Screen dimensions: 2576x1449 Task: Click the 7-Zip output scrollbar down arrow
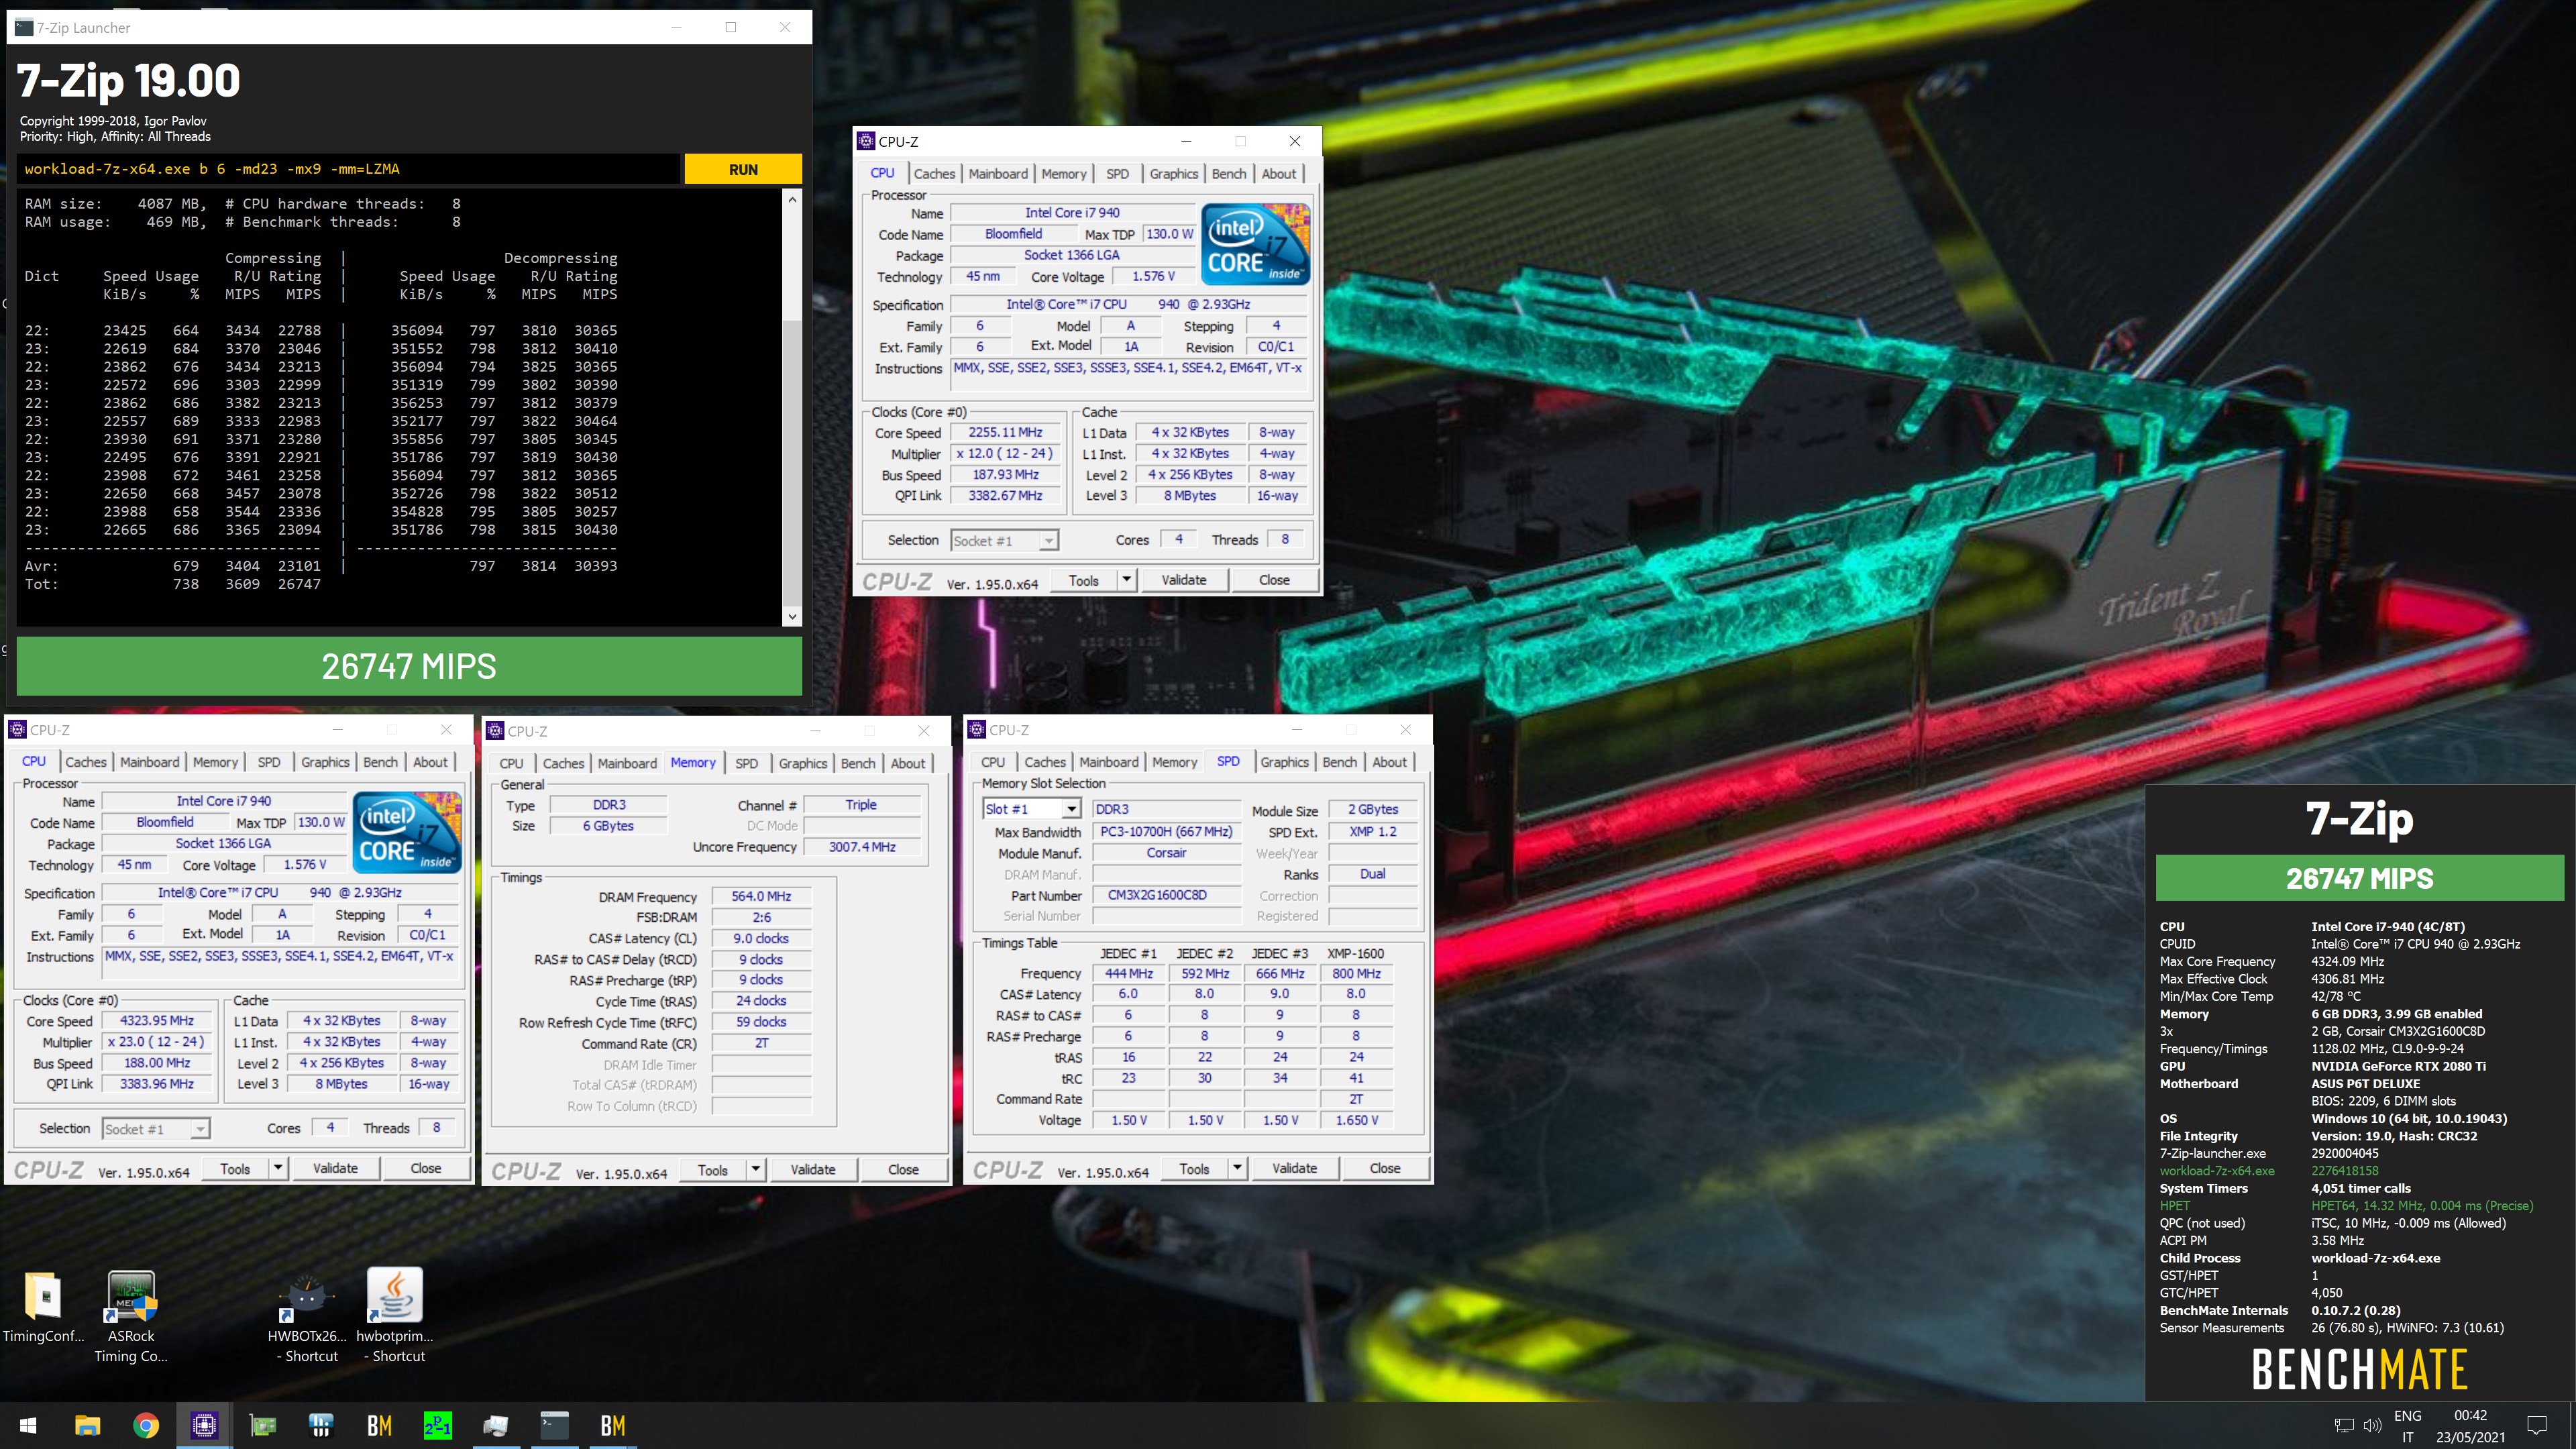coord(792,617)
